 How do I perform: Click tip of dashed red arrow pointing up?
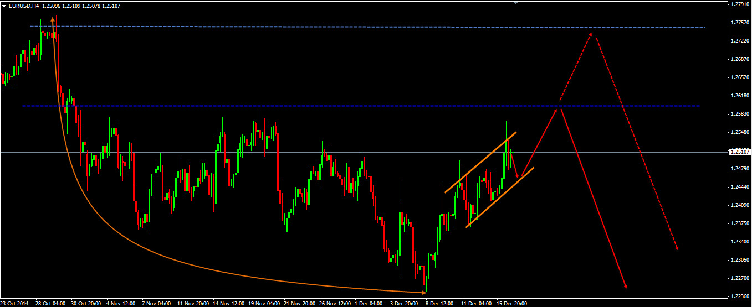[595, 34]
